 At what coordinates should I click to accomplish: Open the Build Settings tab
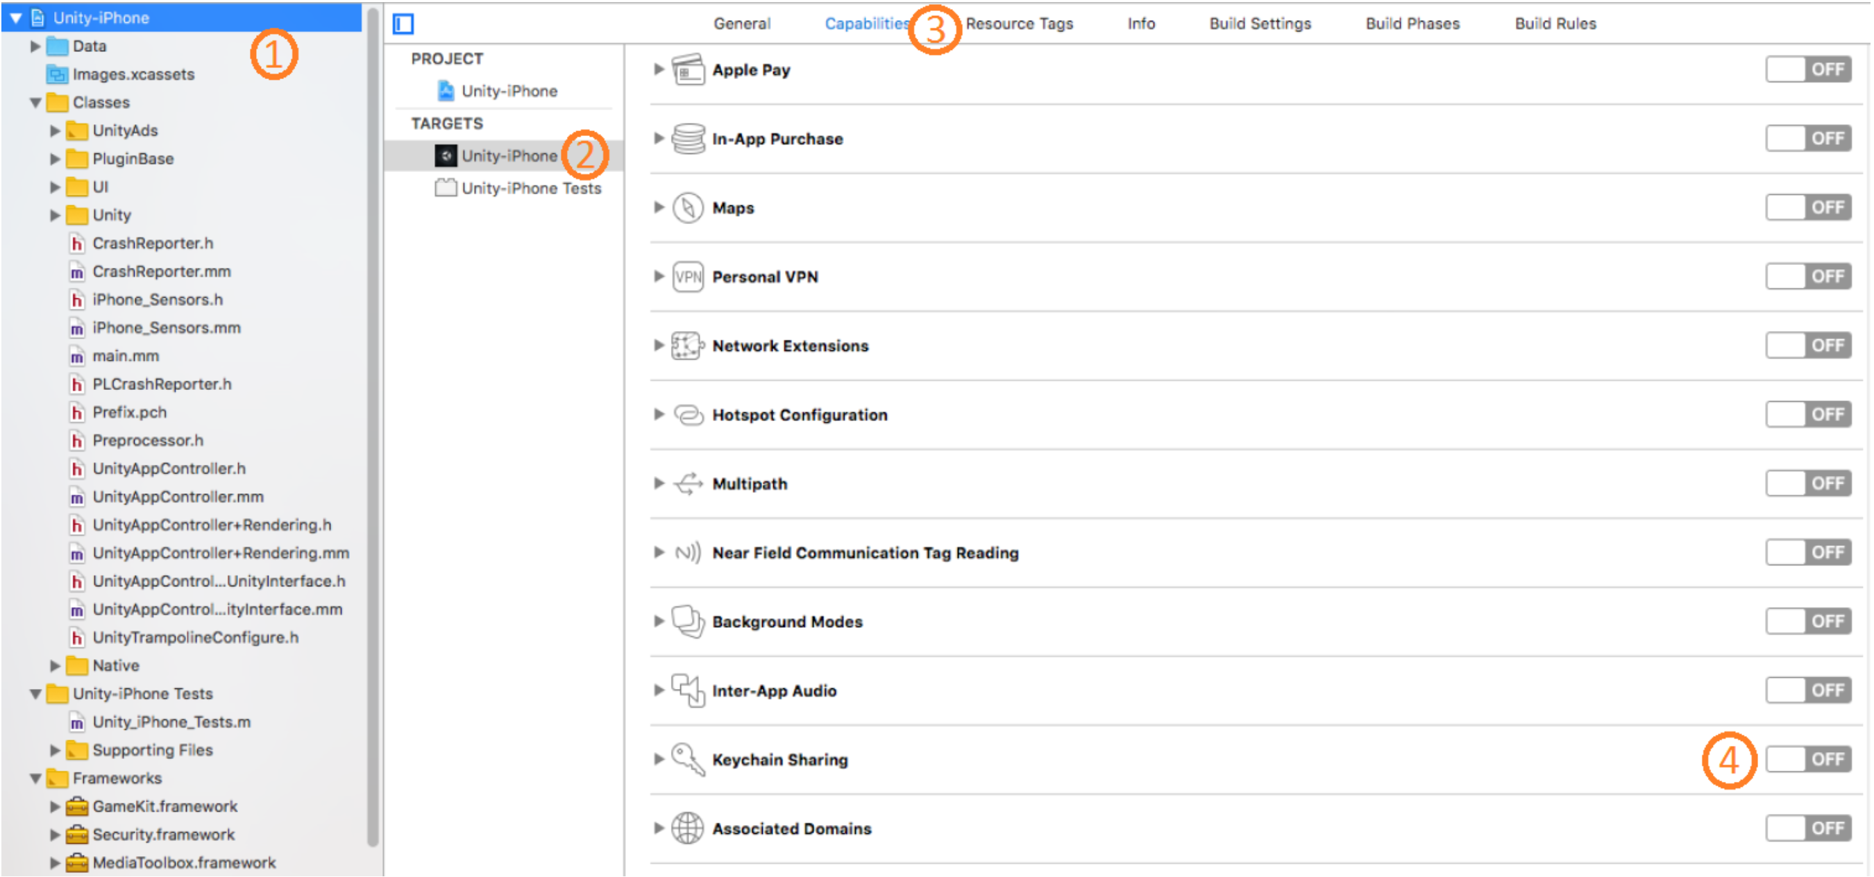tap(1260, 24)
